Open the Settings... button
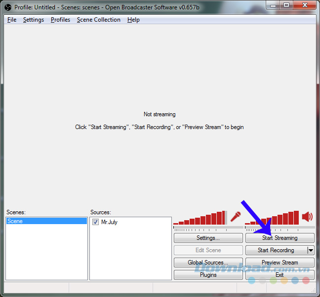 (208, 238)
